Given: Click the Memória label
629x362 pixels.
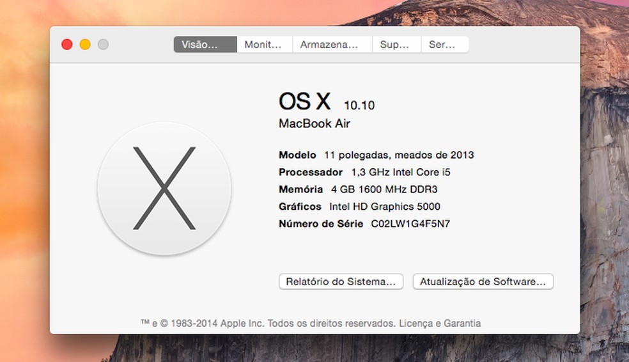Looking at the screenshot, I should tap(301, 189).
